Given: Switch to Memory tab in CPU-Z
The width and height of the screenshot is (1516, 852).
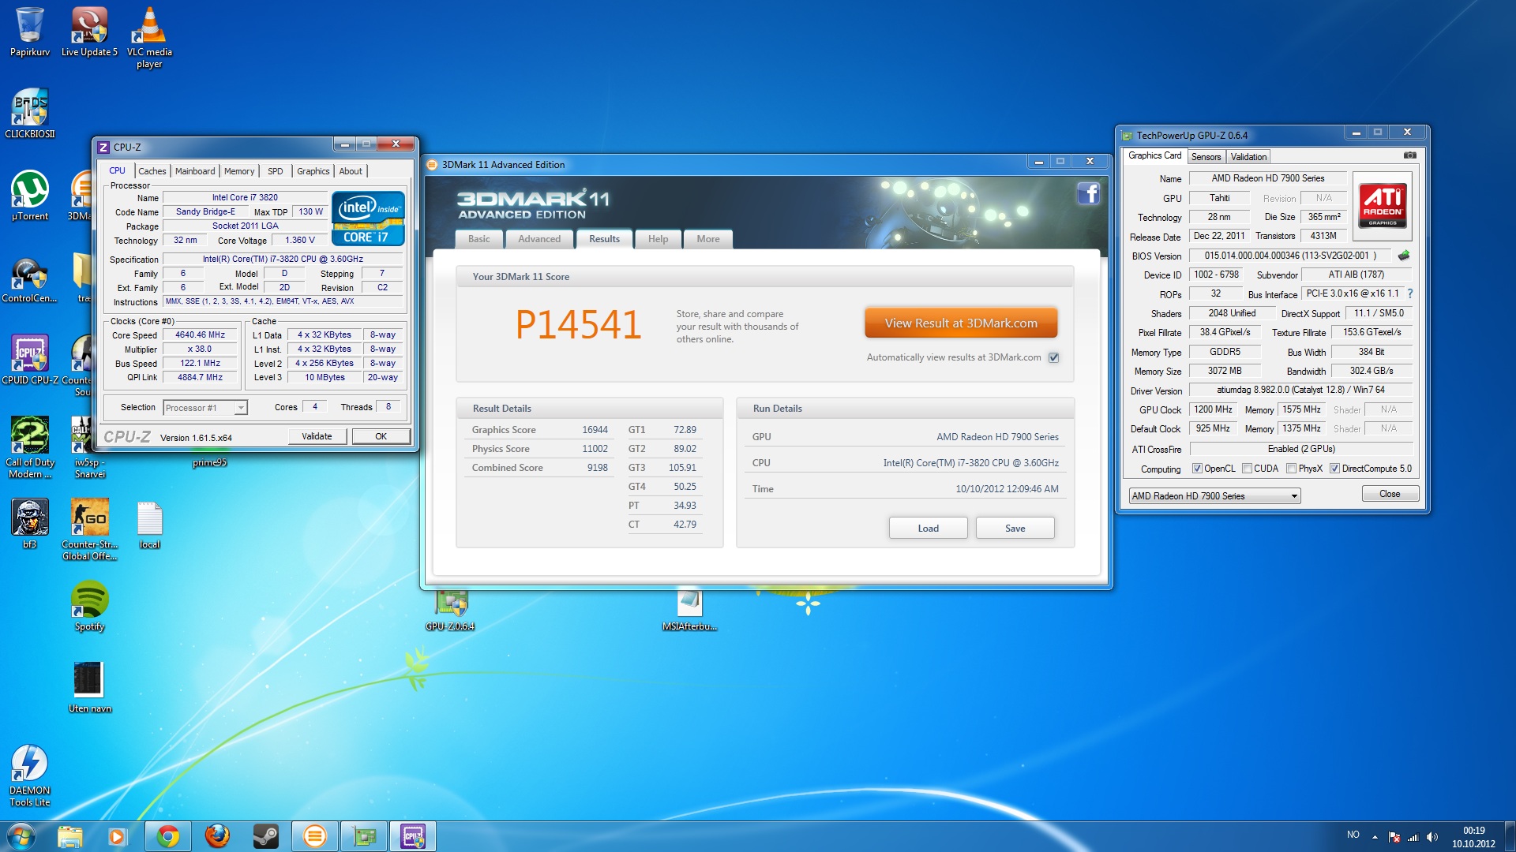Looking at the screenshot, I should [239, 171].
